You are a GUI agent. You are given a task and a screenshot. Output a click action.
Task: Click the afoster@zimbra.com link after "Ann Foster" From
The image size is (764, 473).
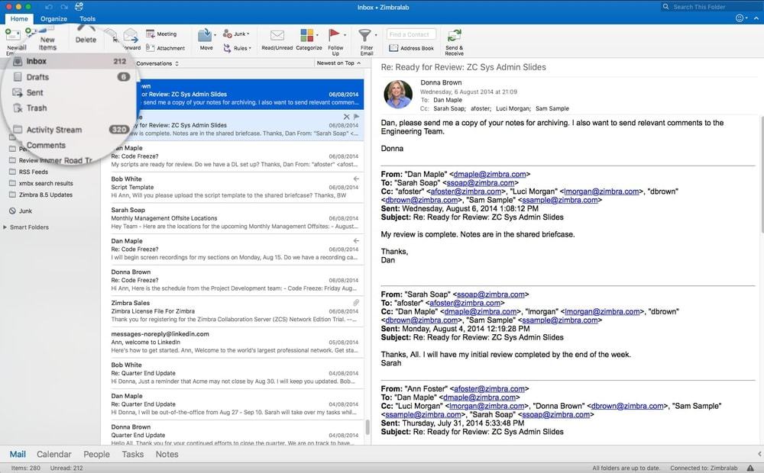pyautogui.click(x=489, y=389)
